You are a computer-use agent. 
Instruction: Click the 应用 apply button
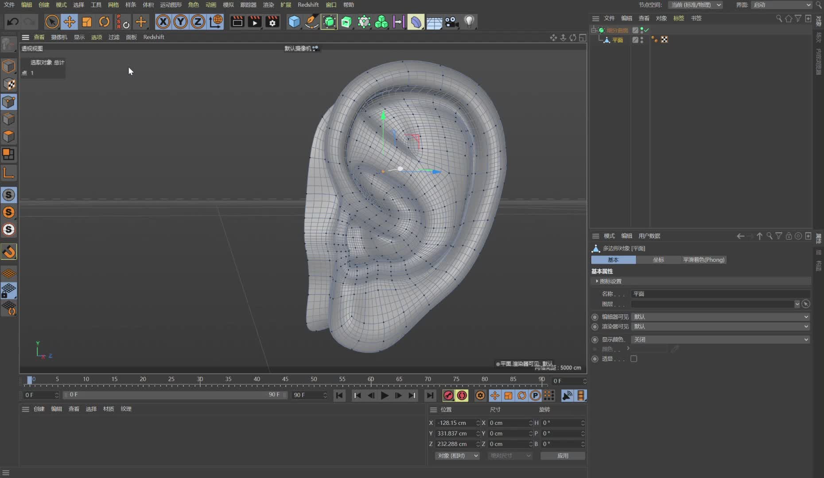click(x=563, y=455)
